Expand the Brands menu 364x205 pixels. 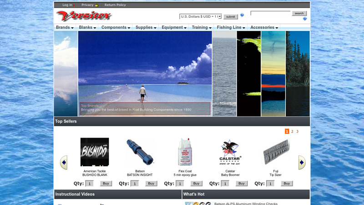coord(65,27)
